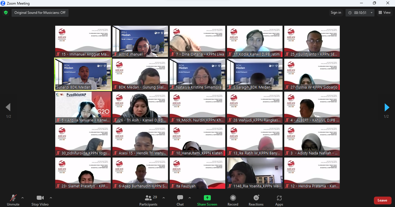The image size is (395, 207).
Task: Click the green encryption shield icon
Action: [5, 12]
